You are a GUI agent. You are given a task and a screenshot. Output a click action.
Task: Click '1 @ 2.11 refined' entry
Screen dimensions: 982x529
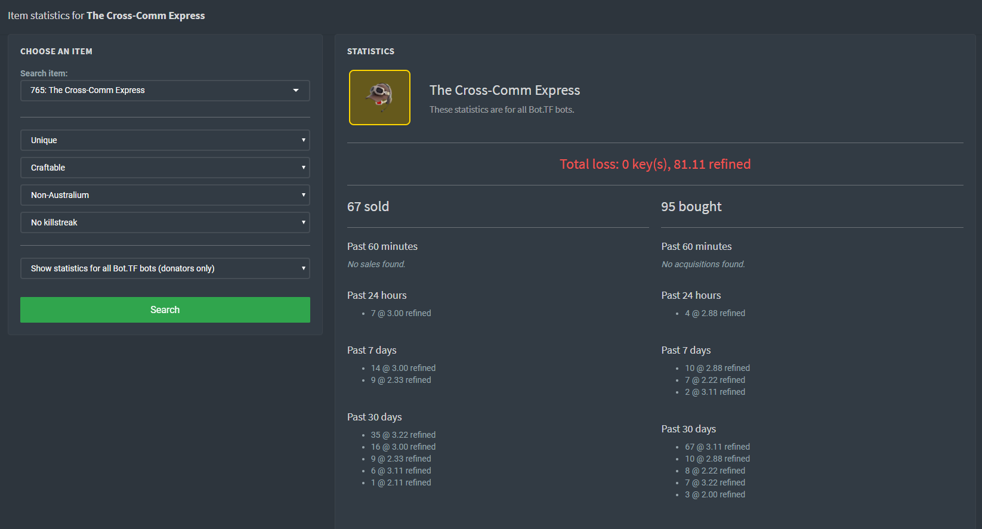[401, 482]
